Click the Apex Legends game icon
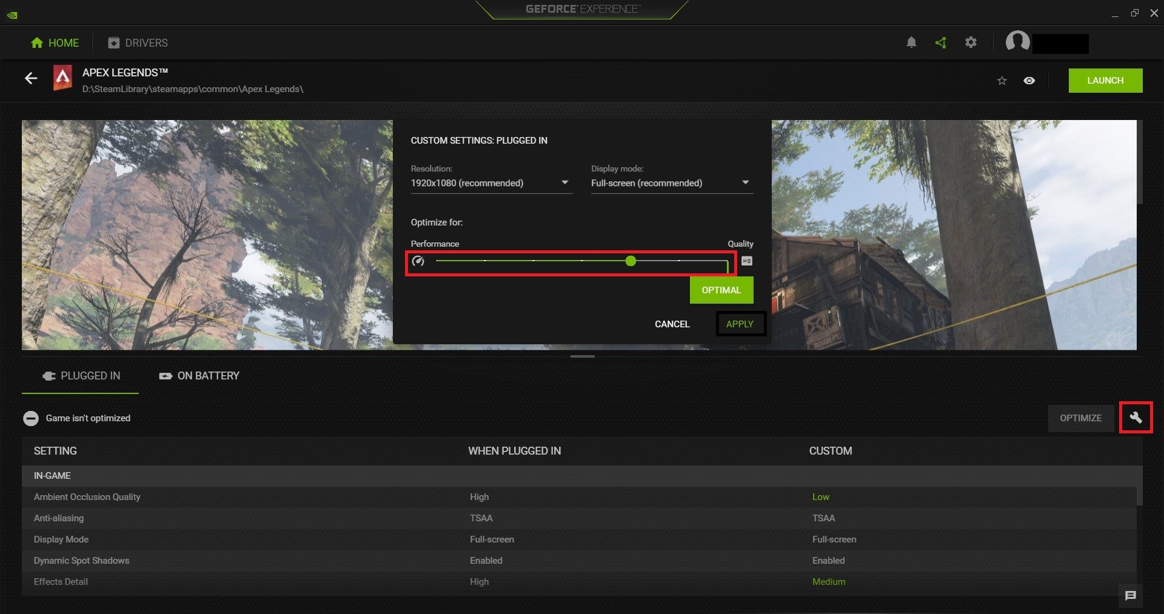Screen dimensions: 1164x614 [64, 79]
